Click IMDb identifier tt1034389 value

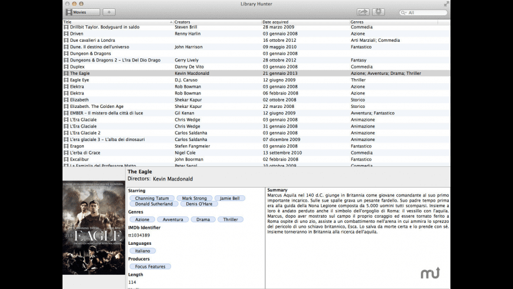tap(139, 235)
